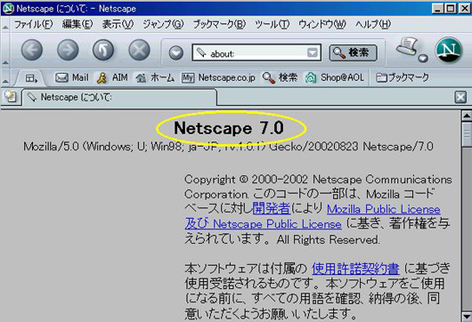Image resolution: width=472 pixels, height=322 pixels.
Task: Open the ウィンドウ(W) menu
Action: (322, 24)
